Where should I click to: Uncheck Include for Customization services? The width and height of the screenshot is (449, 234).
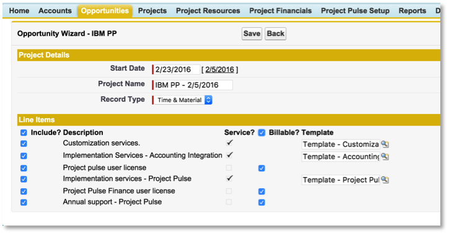(24, 144)
